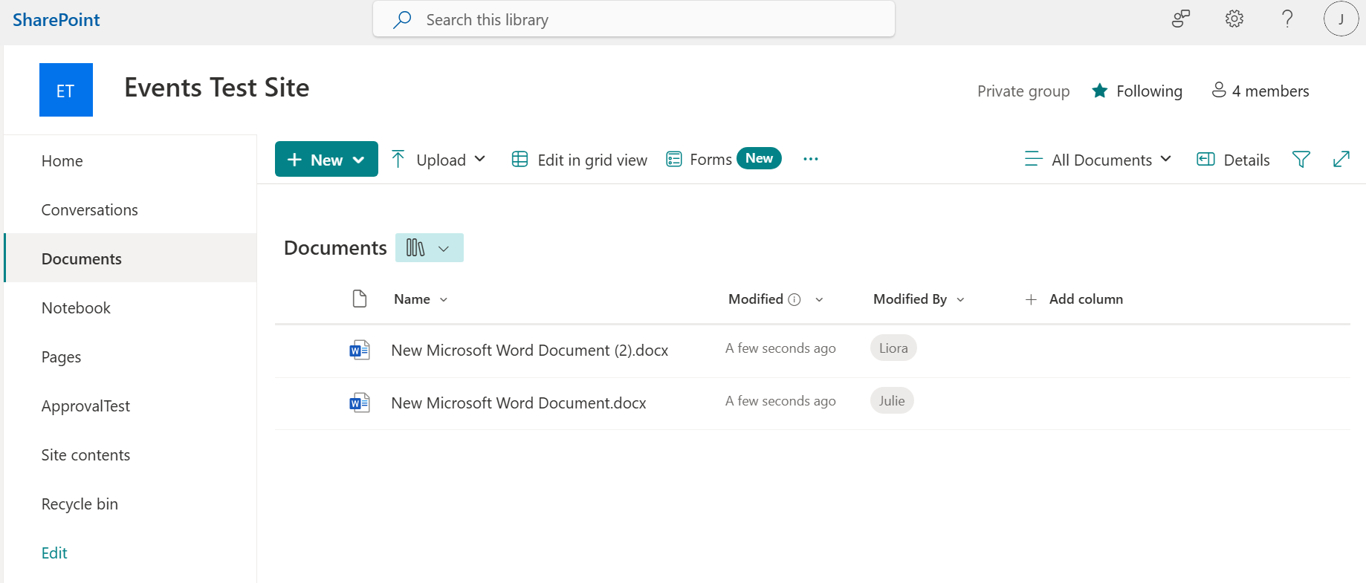The image size is (1366, 583).
Task: Click the more options ellipsis in toolbar
Action: (811, 159)
